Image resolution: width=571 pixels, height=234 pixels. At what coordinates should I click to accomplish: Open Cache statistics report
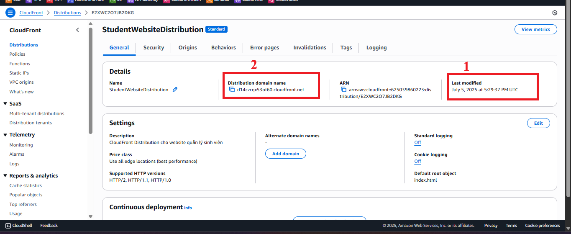coord(26,185)
